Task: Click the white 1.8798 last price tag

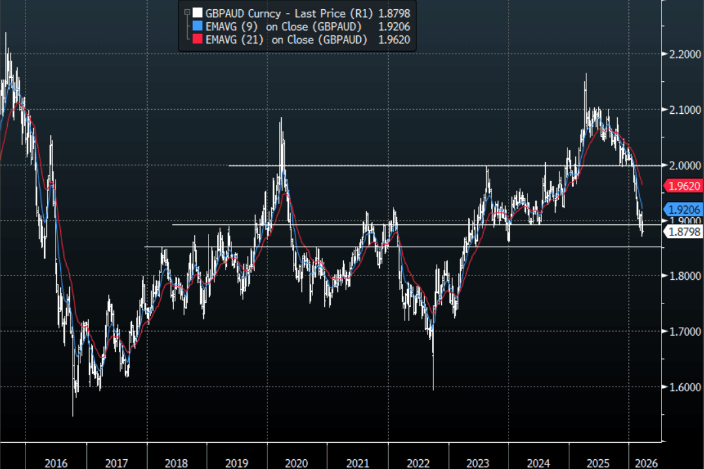Action: click(682, 233)
